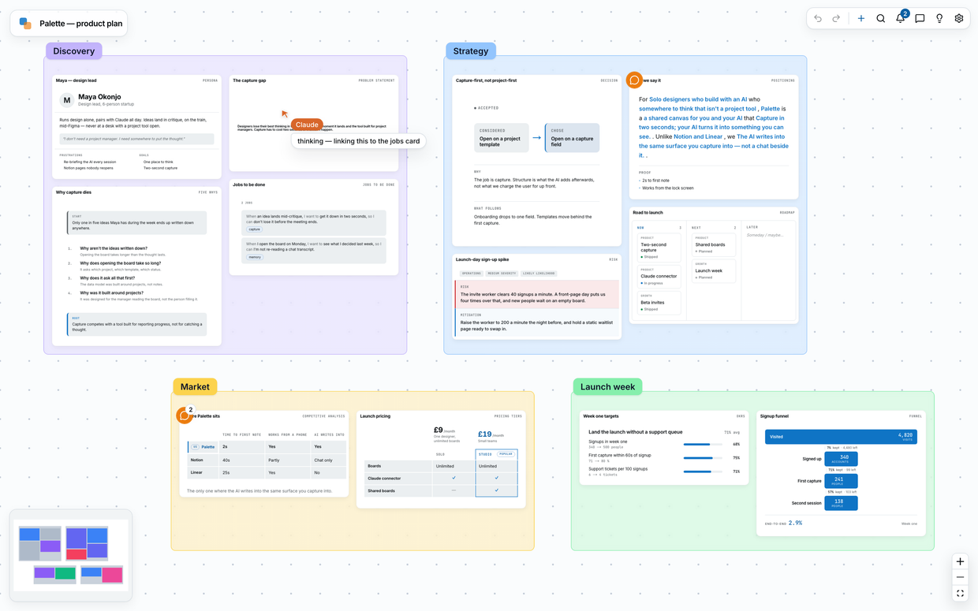Zoom in with the plus control
This screenshot has width=978, height=611.
[960, 561]
